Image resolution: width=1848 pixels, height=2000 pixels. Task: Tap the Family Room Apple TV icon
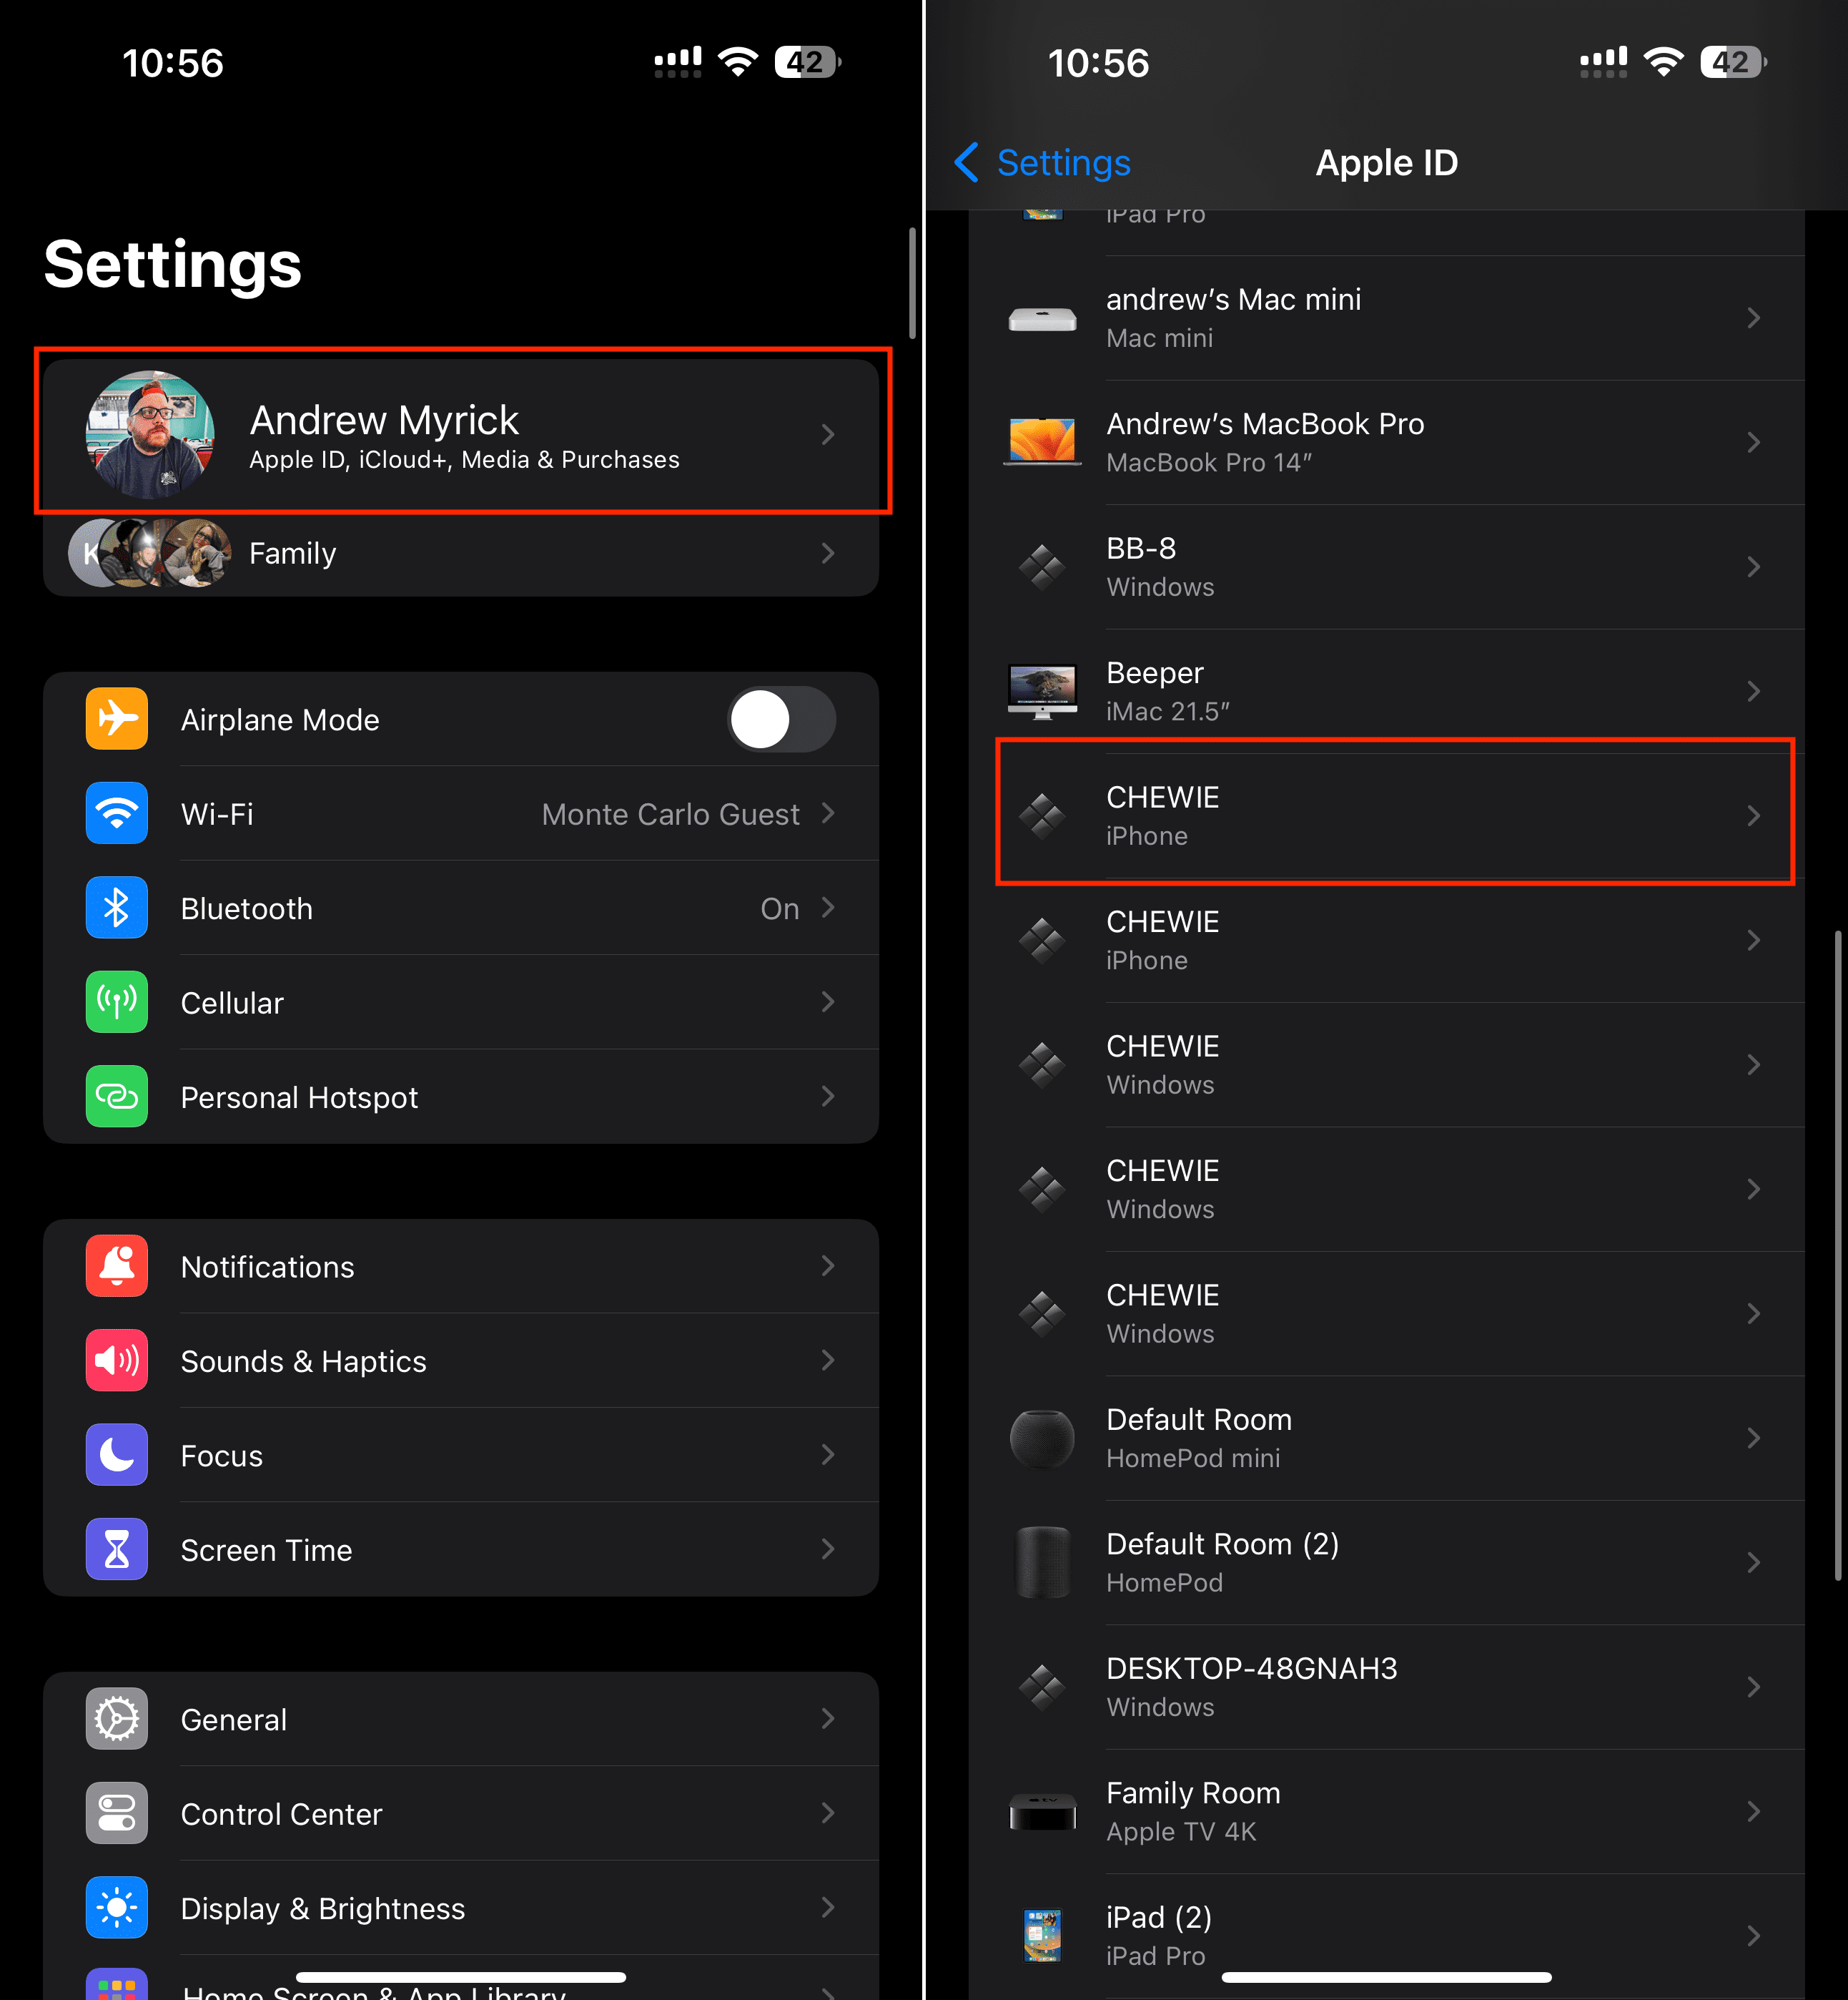point(1042,1812)
